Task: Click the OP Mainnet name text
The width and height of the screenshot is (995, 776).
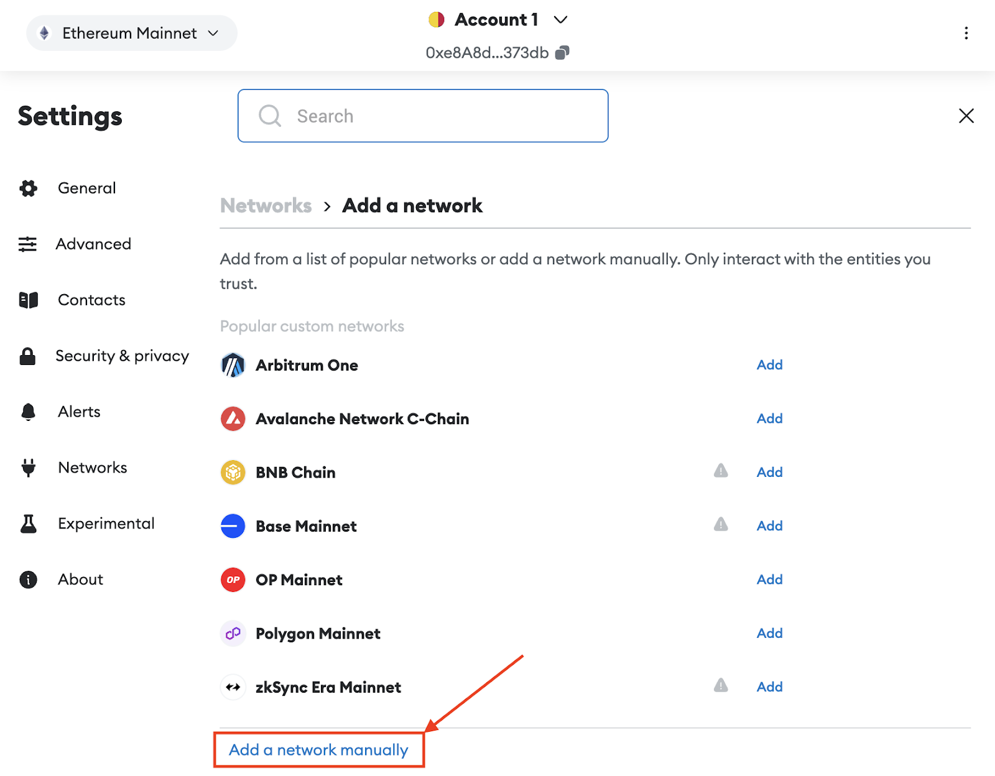Action: pos(299,580)
